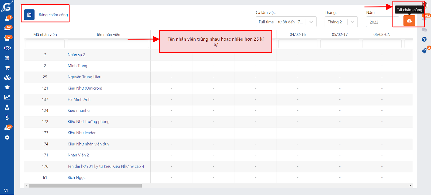Screen dimensions: 431x195
Task: Click the filter field under 04/02-T6
Action: 298,44
